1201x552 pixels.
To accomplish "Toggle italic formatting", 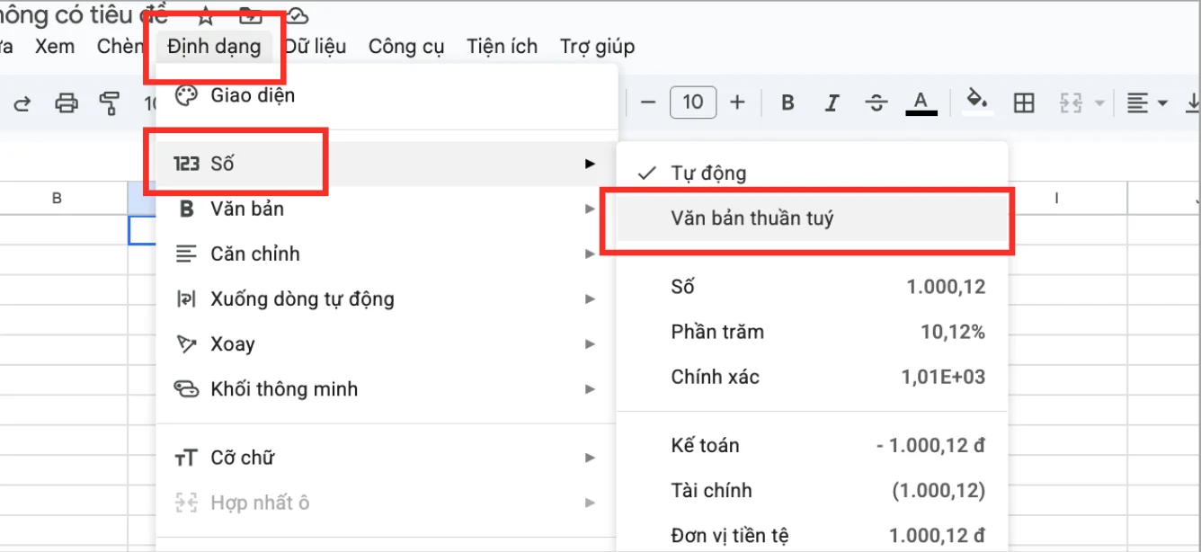I will [x=832, y=103].
